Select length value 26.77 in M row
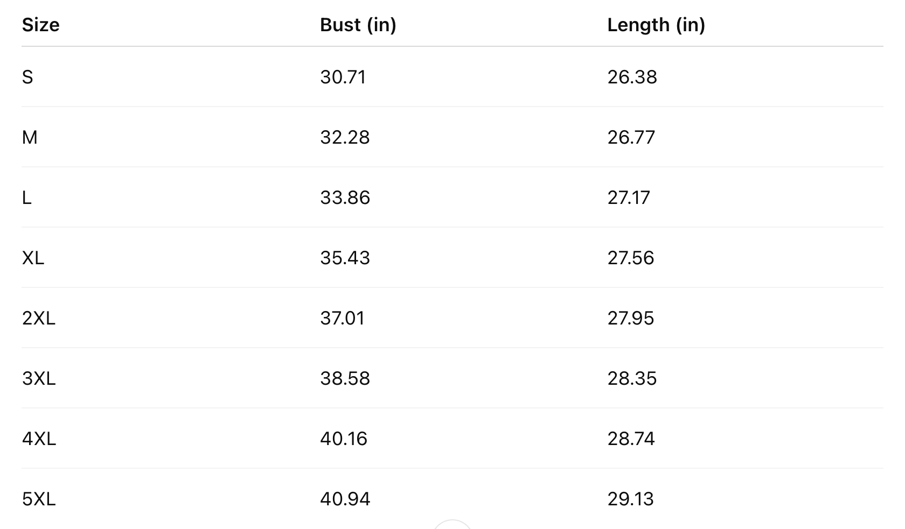905x529 pixels. pos(631,138)
